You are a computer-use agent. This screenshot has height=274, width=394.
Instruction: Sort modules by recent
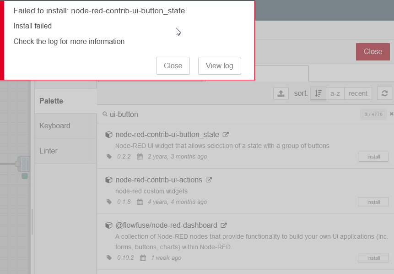[358, 93]
